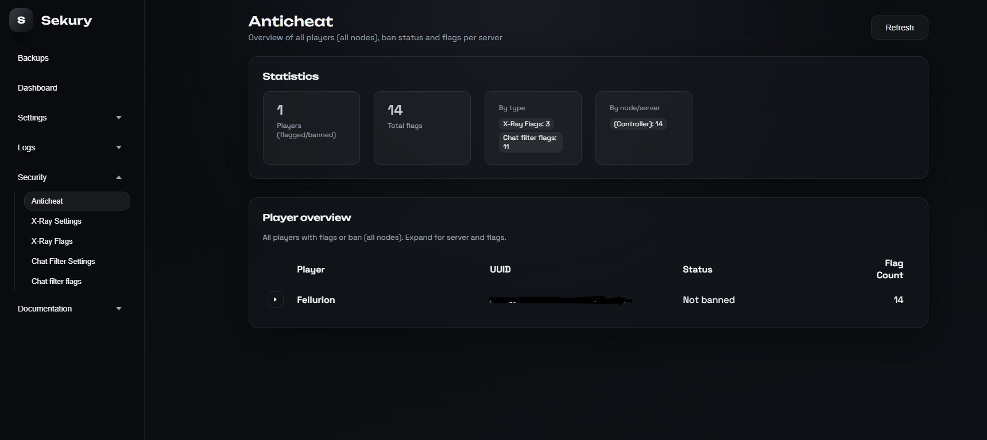This screenshot has height=440, width=987.
Task: Expand the Logs sidebar dropdown arrow
Action: pyautogui.click(x=119, y=147)
